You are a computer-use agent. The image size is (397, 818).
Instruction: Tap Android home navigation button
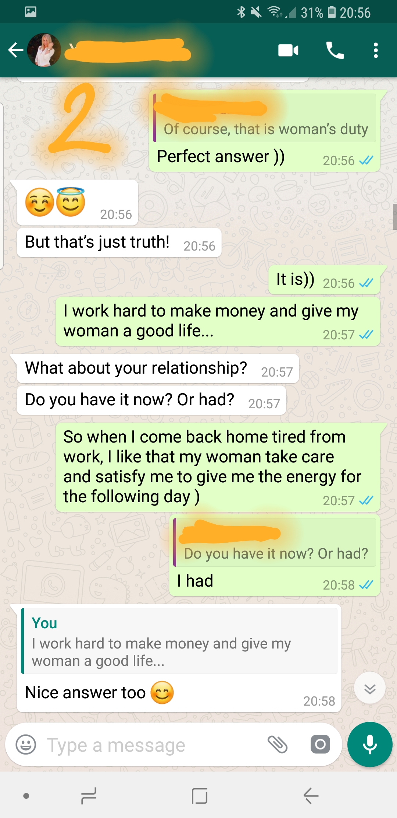point(200,796)
